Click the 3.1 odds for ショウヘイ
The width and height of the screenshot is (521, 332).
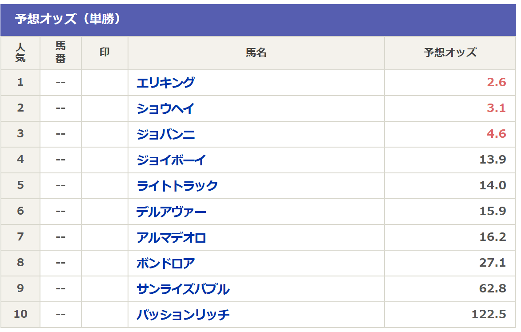[496, 108]
